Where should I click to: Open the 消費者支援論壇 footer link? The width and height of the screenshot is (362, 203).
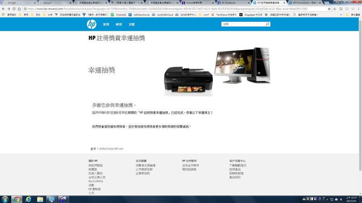[145, 165]
